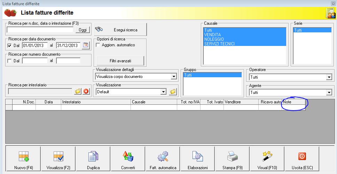Click the Dal document number input field
337x174 pixels.
(x=35, y=61)
